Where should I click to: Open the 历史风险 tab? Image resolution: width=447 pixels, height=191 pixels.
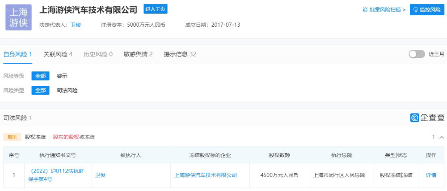pos(98,54)
